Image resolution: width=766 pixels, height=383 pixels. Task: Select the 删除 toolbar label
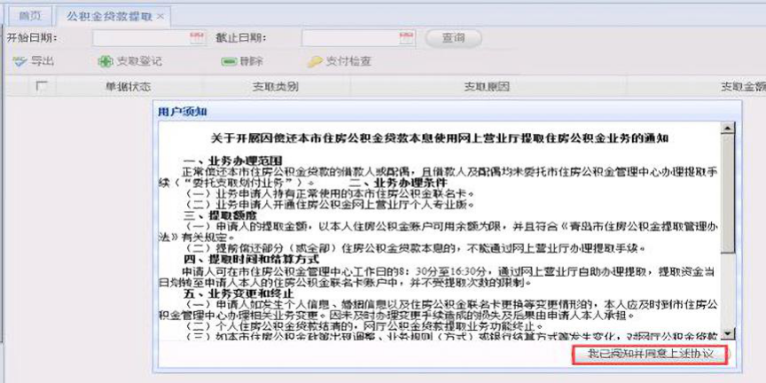pyautogui.click(x=251, y=61)
